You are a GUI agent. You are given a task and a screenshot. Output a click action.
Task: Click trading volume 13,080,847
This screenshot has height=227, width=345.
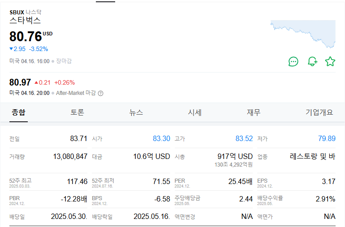70,157
